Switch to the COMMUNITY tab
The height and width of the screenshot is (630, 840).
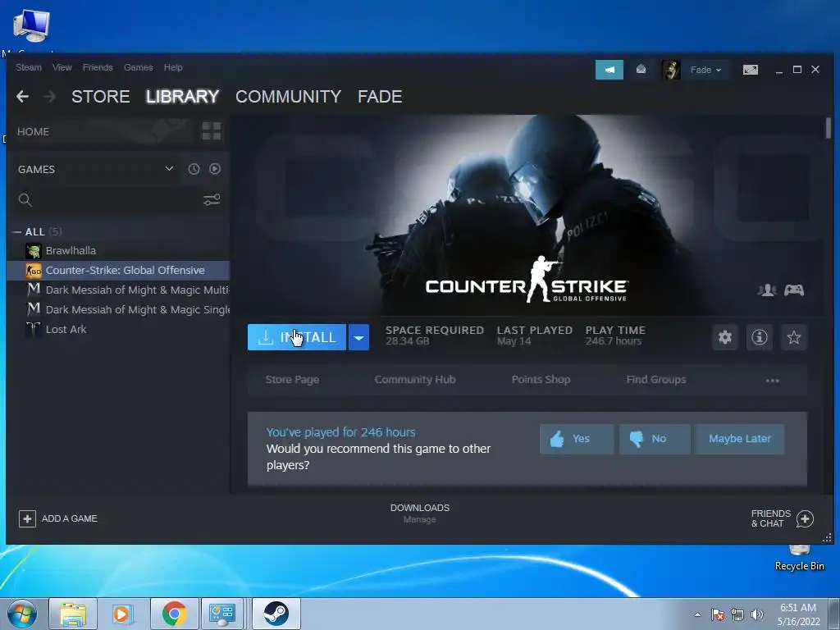click(x=288, y=97)
